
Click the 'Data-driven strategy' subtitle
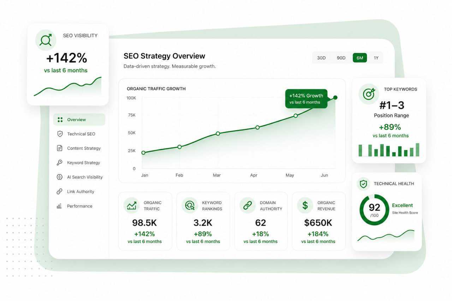click(169, 66)
